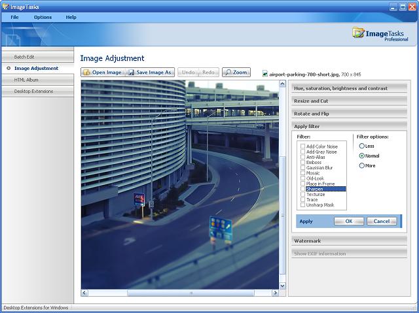Click the ImageTasks Professional logo
419x313 pixels.
[380, 33]
